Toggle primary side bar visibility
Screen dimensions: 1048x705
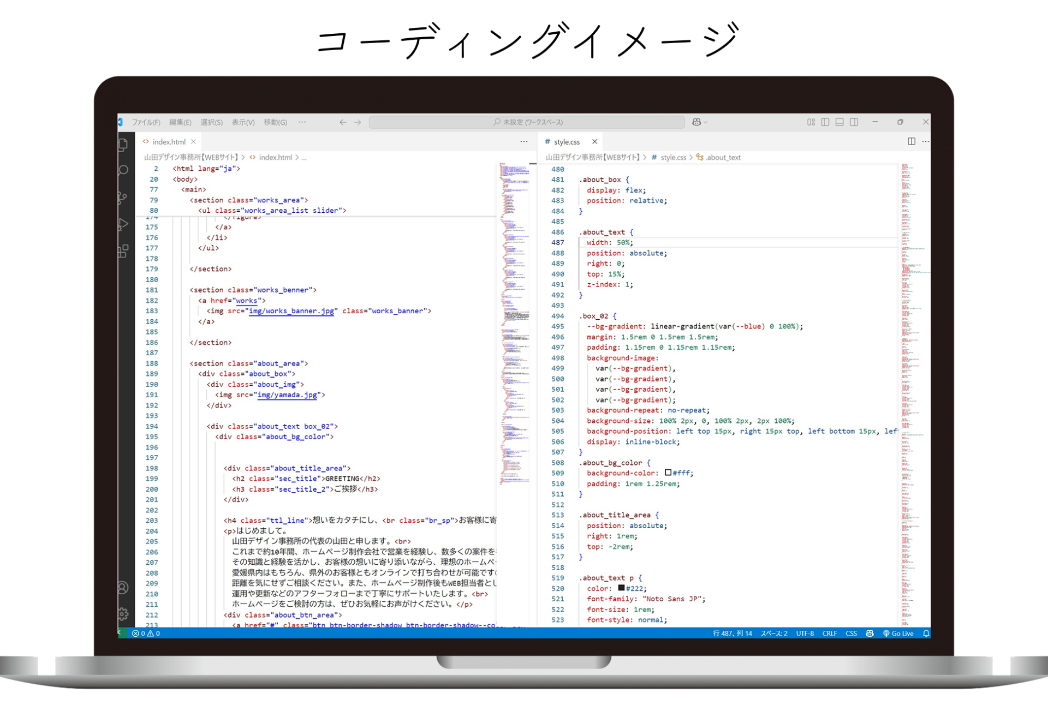pyautogui.click(x=825, y=122)
